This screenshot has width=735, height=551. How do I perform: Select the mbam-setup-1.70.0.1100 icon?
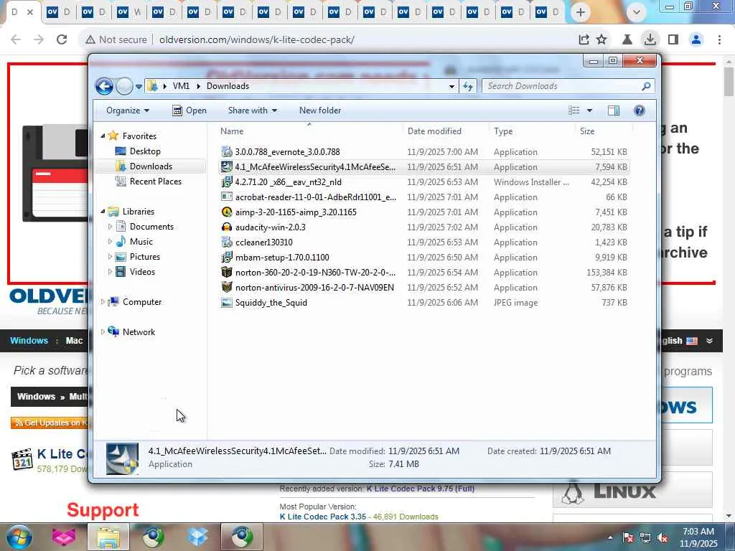point(227,258)
